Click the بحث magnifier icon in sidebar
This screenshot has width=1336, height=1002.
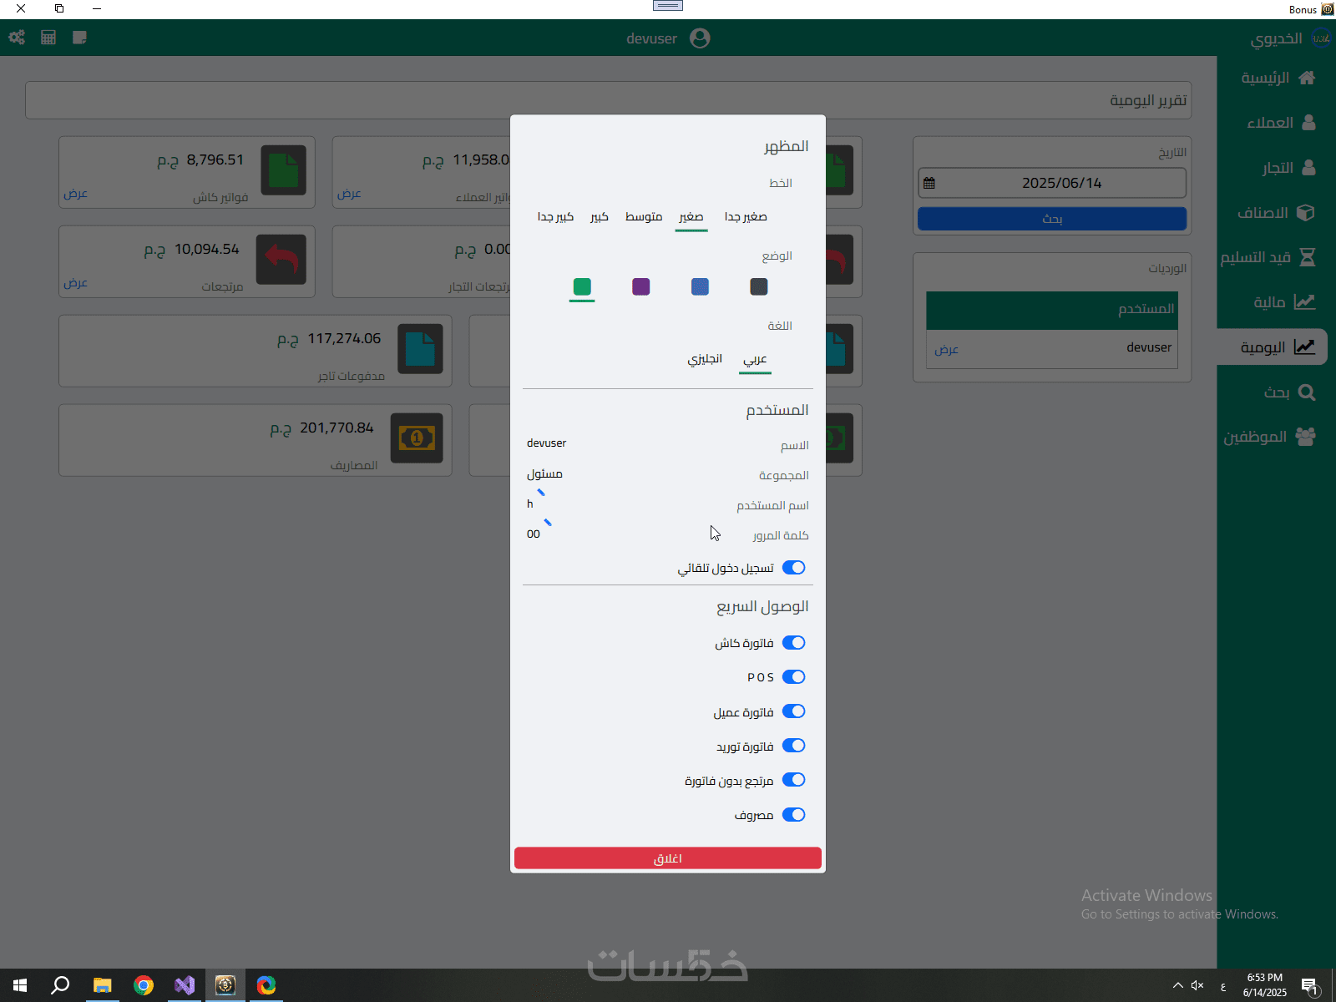tap(1308, 392)
